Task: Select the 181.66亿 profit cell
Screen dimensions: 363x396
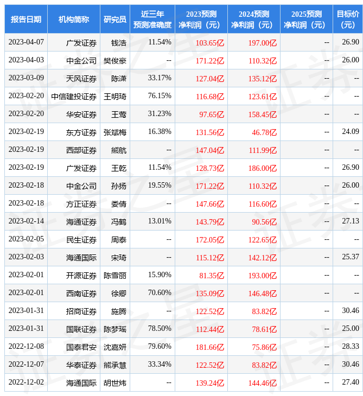Action: (x=210, y=348)
